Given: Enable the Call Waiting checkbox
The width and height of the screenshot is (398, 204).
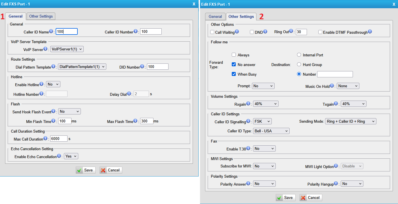Looking at the screenshot, I should pos(212,32).
